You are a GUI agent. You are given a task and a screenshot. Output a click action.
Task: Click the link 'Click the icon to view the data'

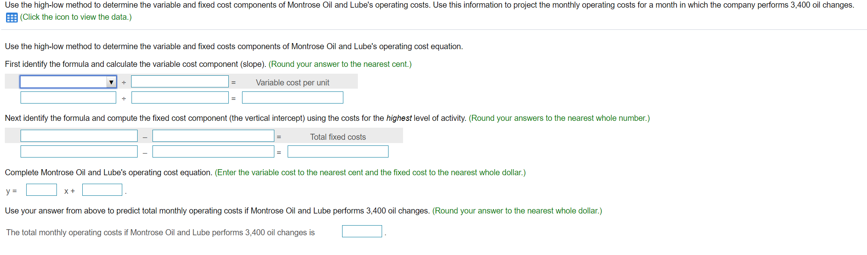(75, 17)
